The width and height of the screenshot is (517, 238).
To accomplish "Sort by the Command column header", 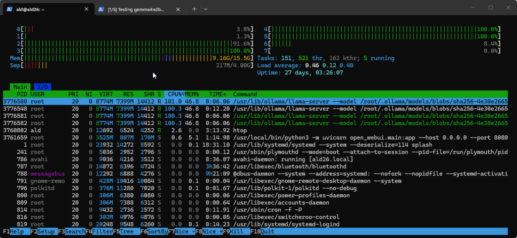I will tap(245, 95).
